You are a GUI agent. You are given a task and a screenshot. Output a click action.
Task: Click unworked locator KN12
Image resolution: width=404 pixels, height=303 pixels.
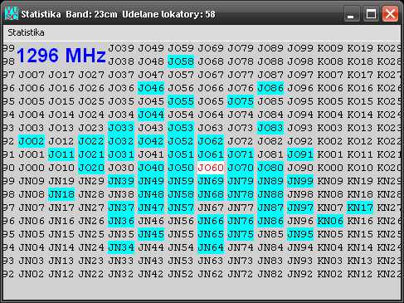(360, 274)
